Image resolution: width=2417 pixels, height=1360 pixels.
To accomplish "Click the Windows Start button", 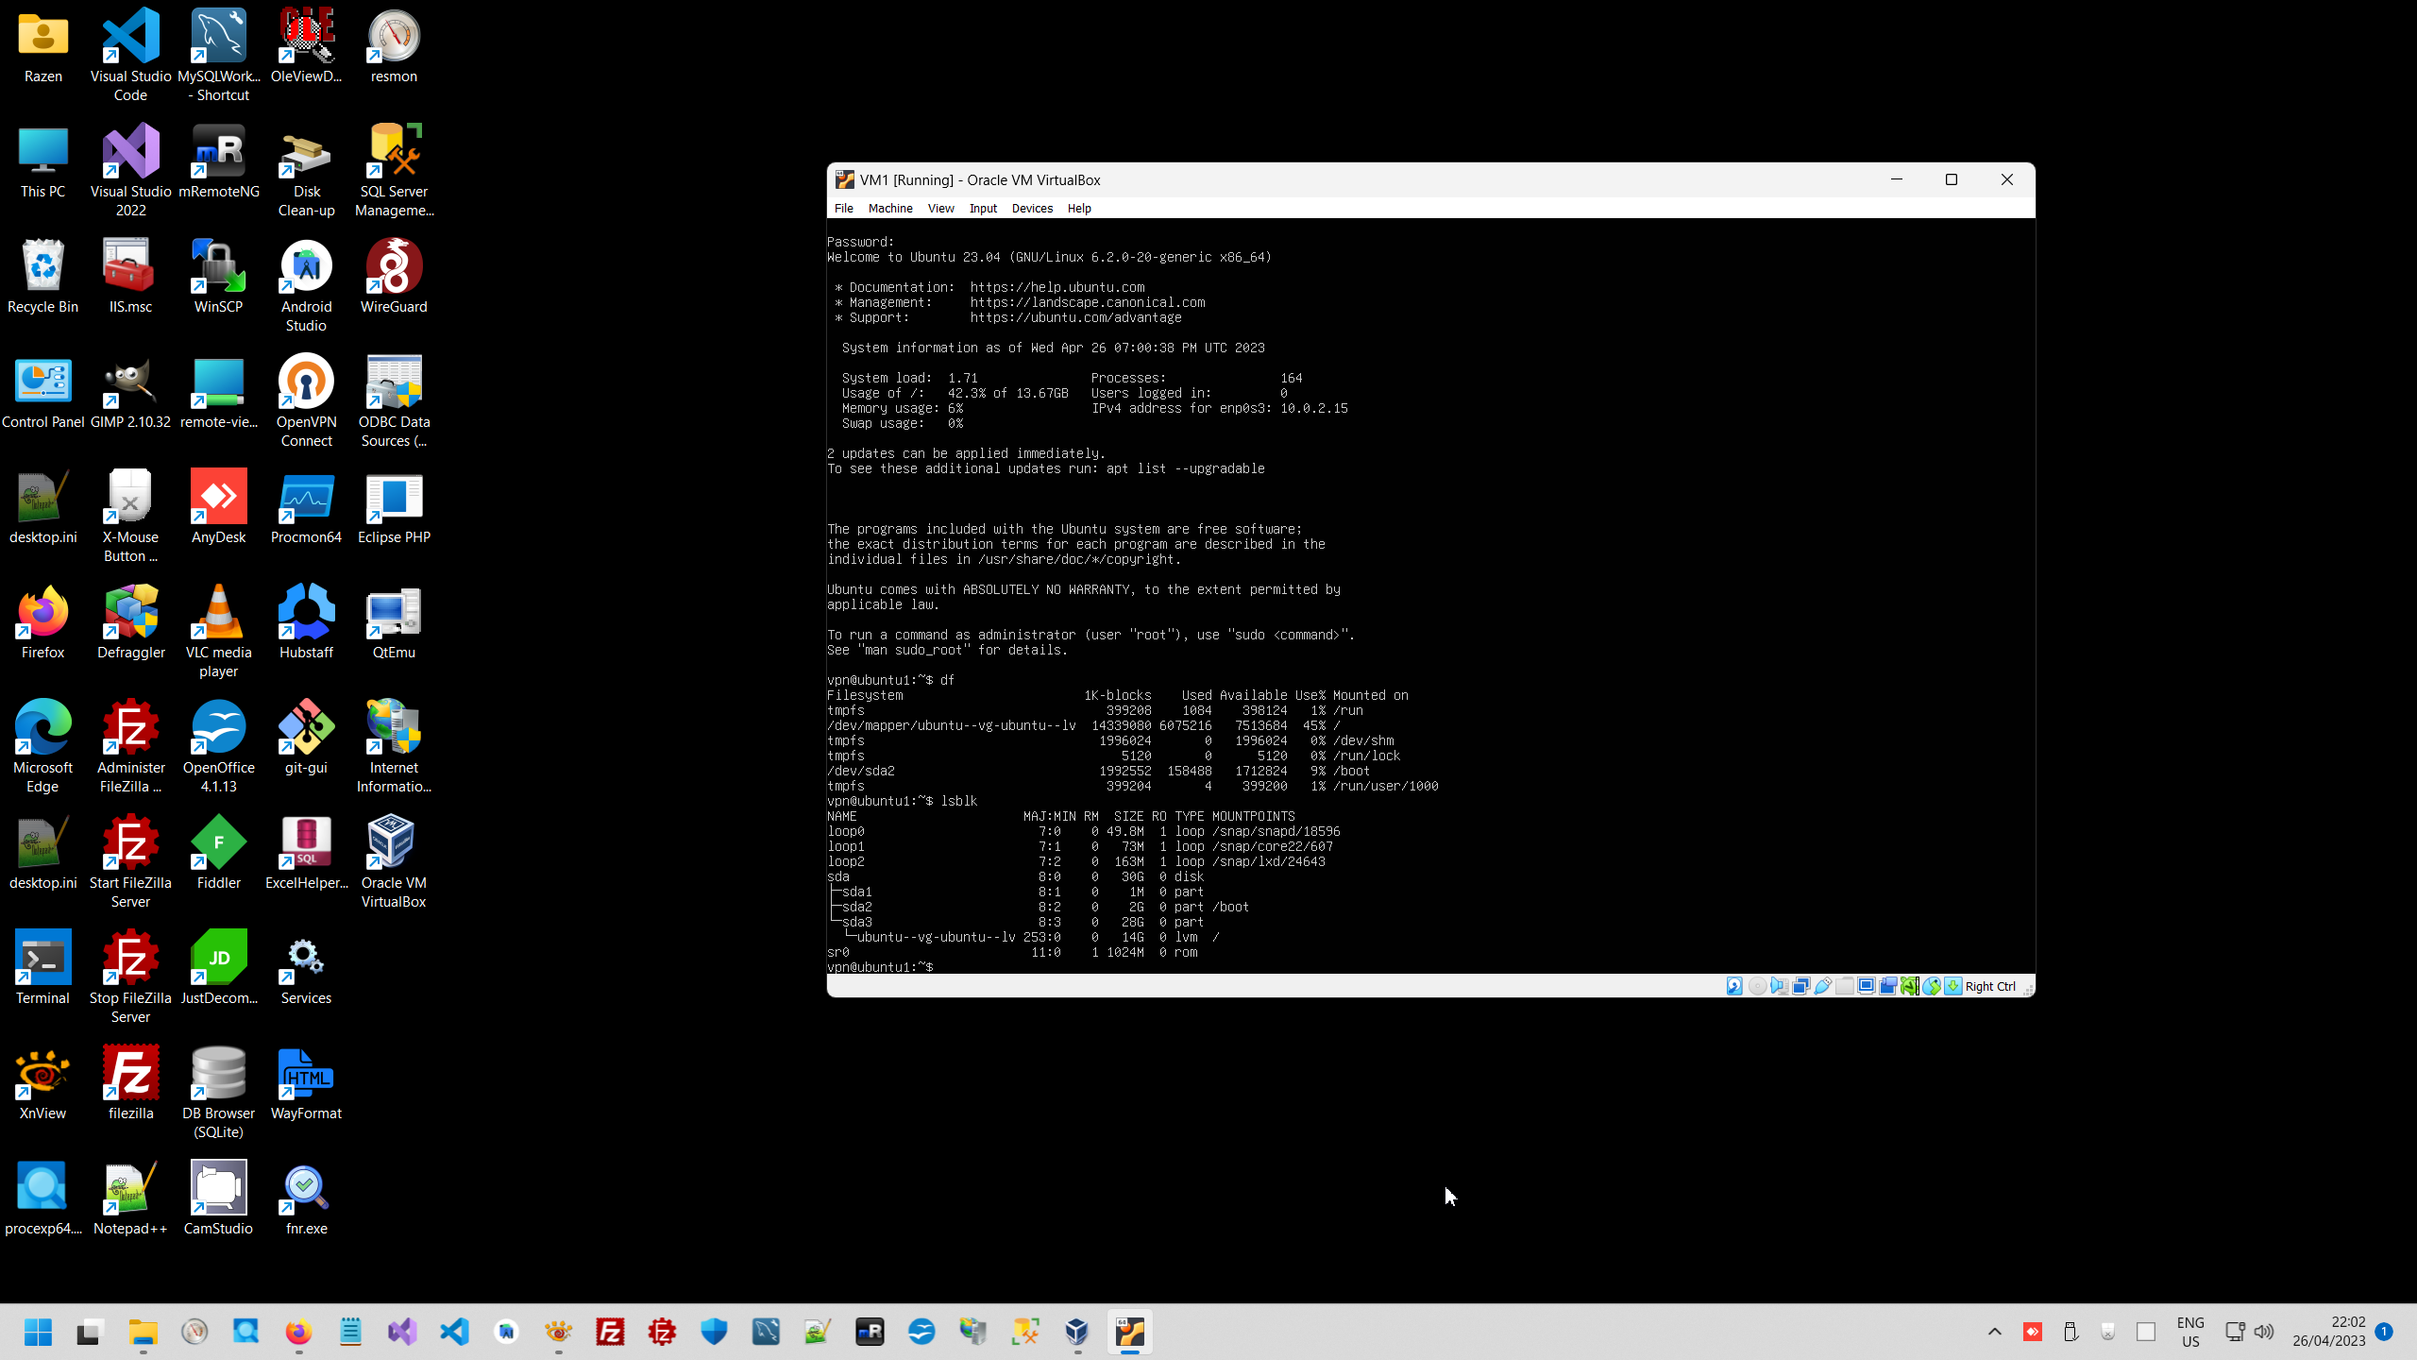I will point(38,1332).
